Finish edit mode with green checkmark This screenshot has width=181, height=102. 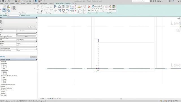coord(89,10)
